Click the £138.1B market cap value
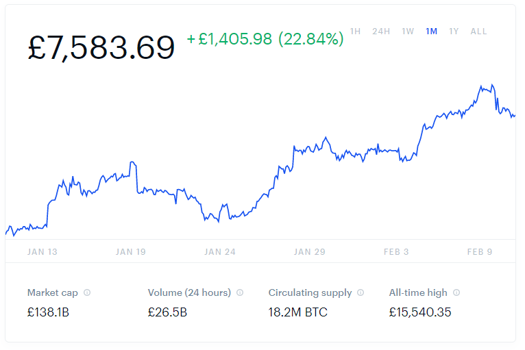Image resolution: width=525 pixels, height=350 pixels. [x=47, y=313]
